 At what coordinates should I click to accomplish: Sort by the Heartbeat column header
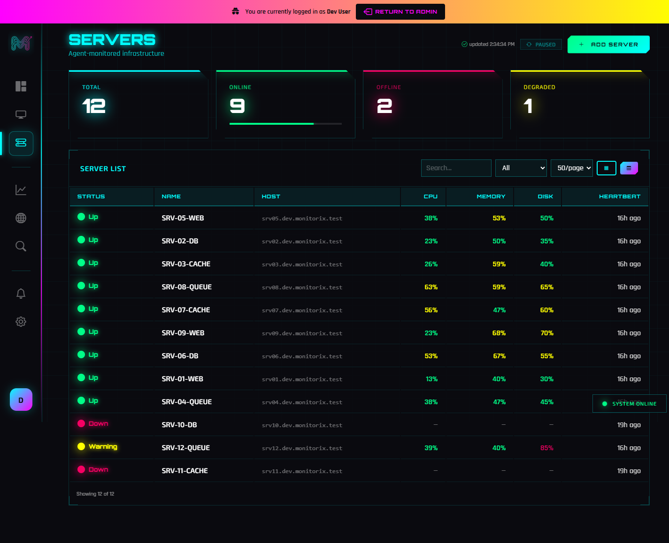click(605, 196)
